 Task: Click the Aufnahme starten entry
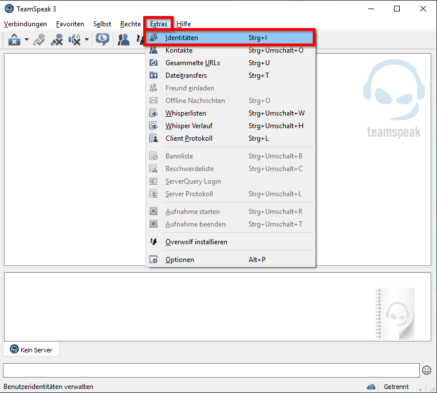pos(231,212)
